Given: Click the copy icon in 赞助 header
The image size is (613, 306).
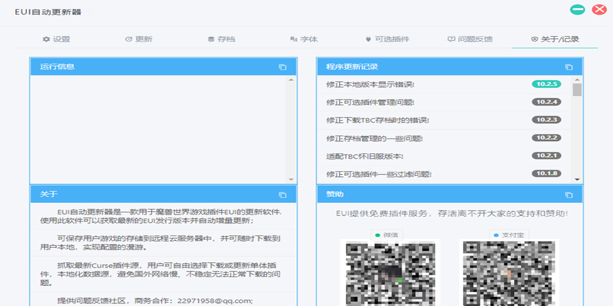Looking at the screenshot, I should [x=569, y=194].
